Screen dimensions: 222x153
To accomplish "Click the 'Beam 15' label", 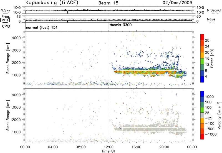I will coord(108,3).
